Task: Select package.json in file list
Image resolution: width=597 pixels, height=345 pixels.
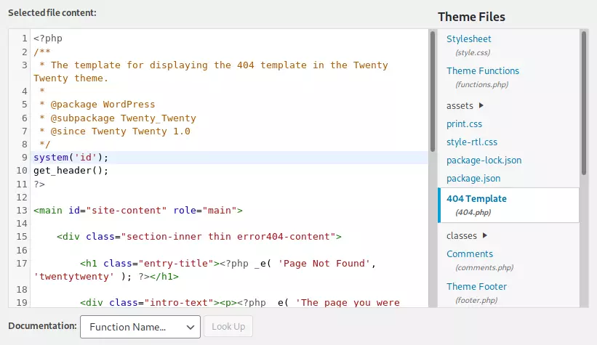Action: pyautogui.click(x=473, y=179)
